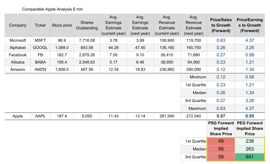Click the Microsoft company name cell
The image size is (270, 164).
18,40
